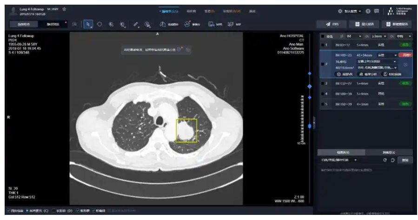Open local VR for nodule 2

tap(345, 74)
